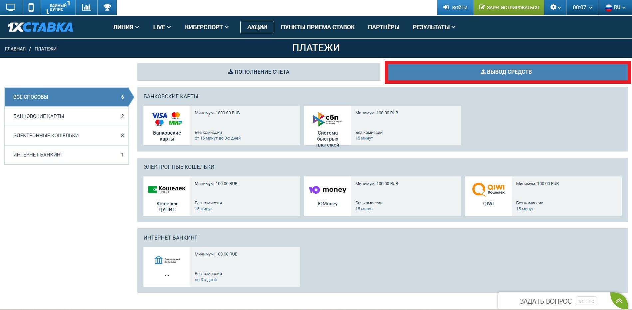Expand the РЕЗУЛЬТАТЫ menu
Viewport: 632px width, 310px height.
pos(434,27)
